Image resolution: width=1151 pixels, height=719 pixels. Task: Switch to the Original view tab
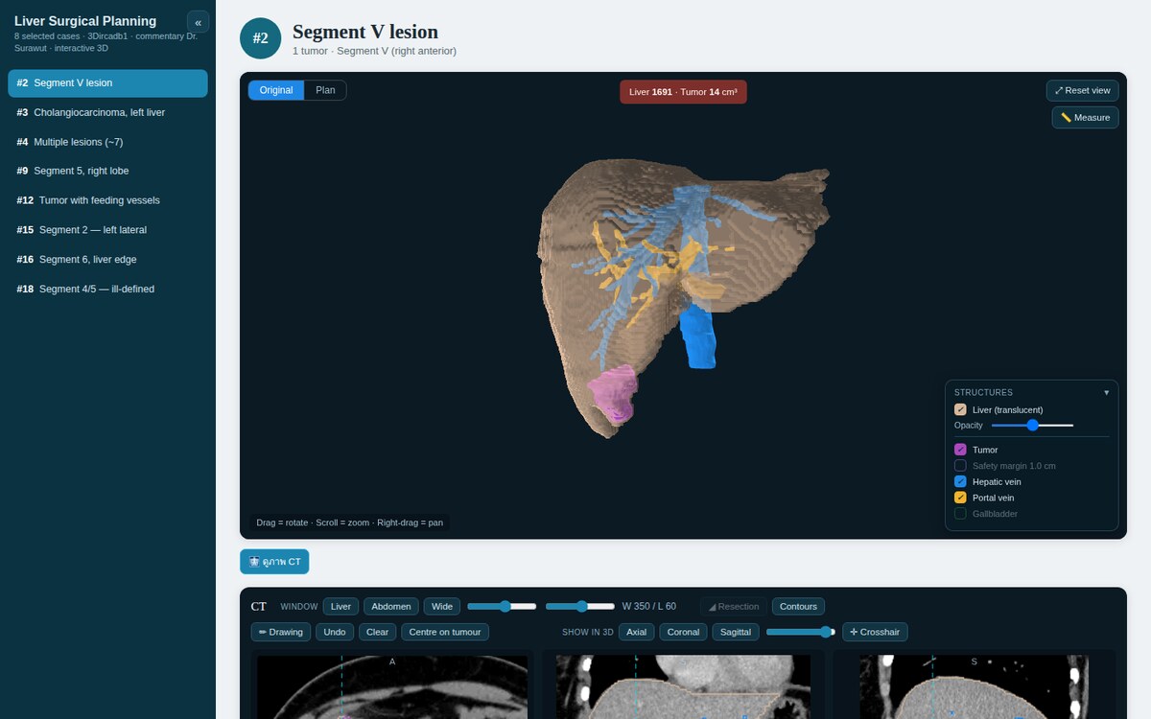point(276,90)
